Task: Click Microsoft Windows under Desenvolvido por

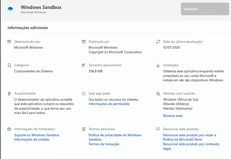Action: [x=29, y=47]
